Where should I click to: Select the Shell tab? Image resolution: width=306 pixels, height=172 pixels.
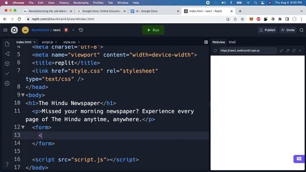[x=232, y=42]
